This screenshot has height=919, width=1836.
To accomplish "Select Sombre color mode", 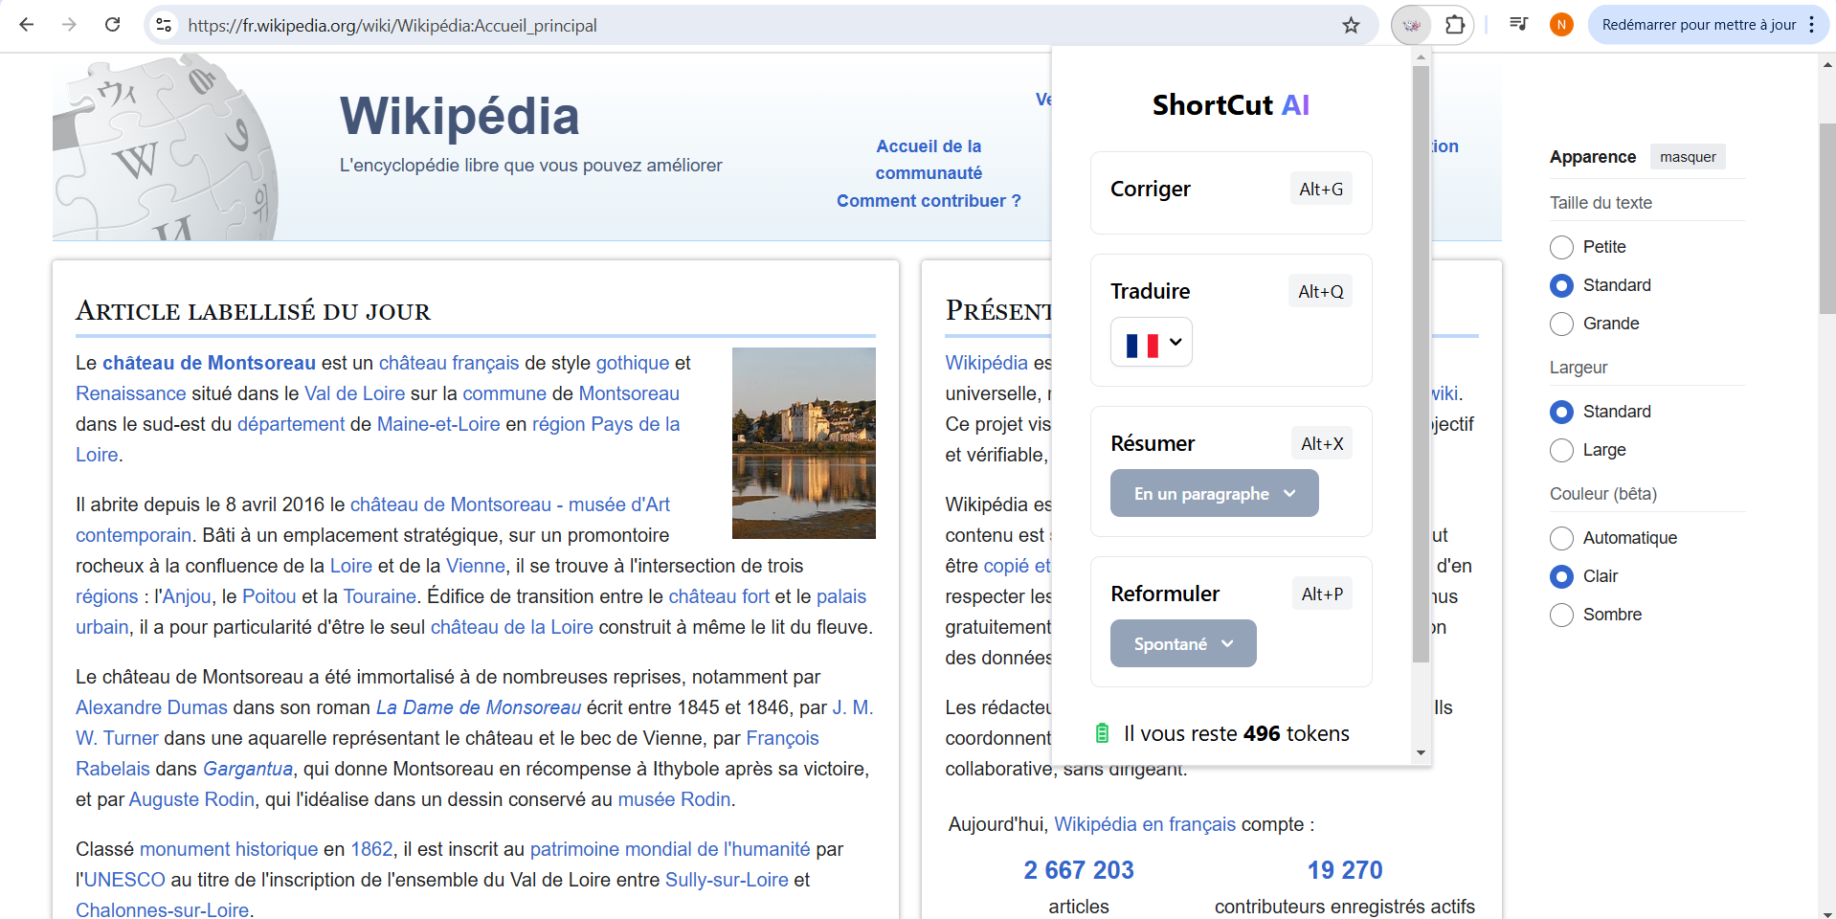I will pos(1561,615).
